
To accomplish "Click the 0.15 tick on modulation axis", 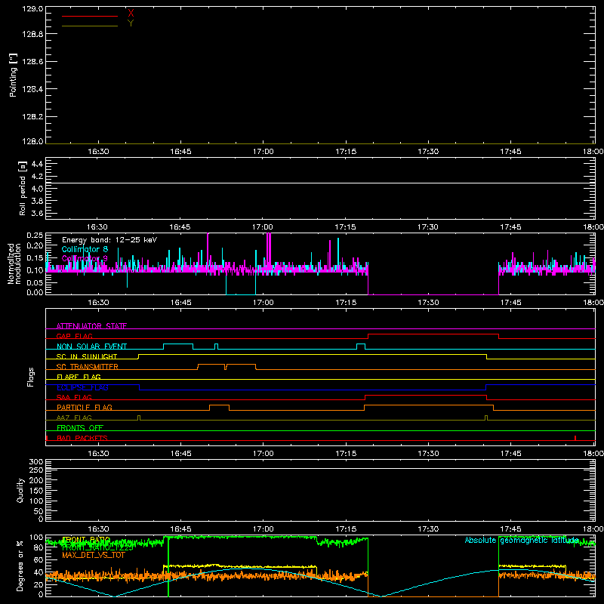I will [35, 257].
